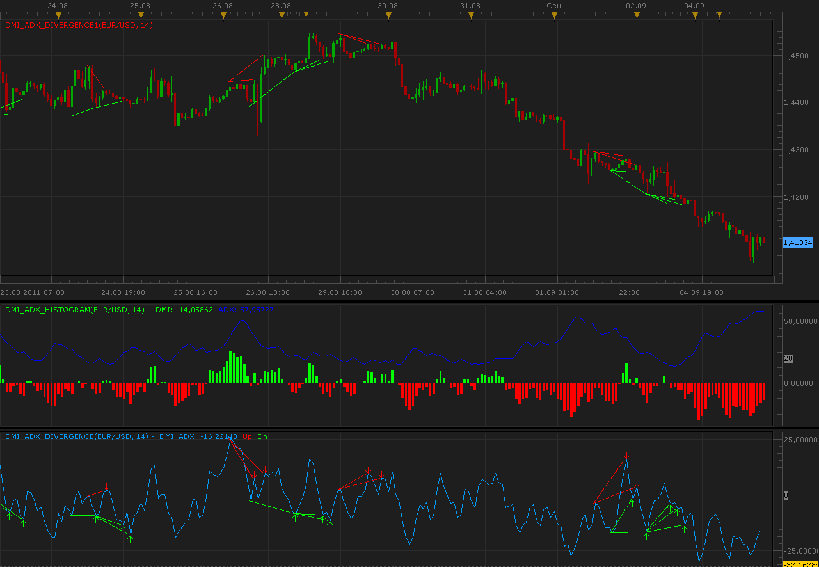Click the 22:00 time axis label
Image resolution: width=819 pixels, height=567 pixels.
coord(630,292)
